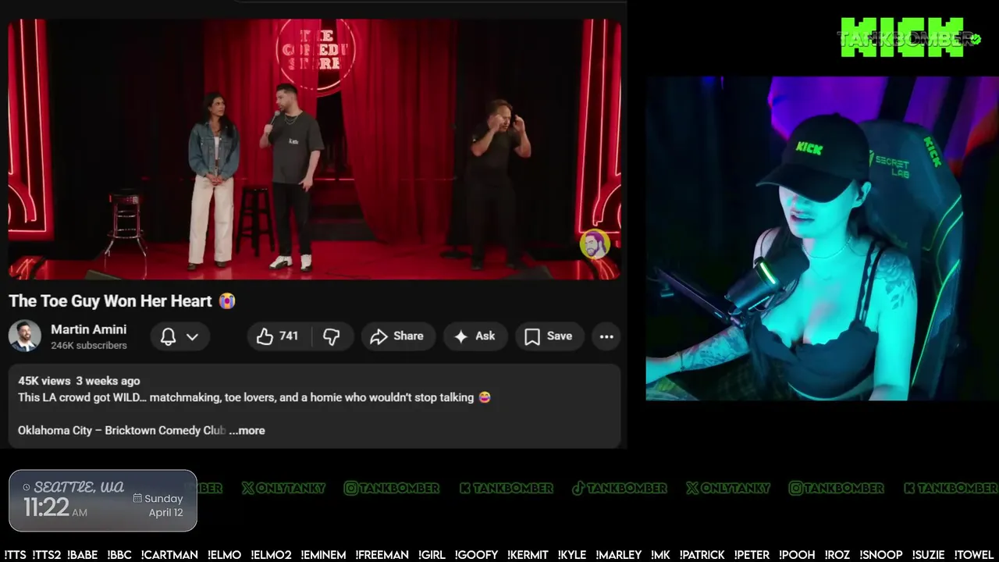The width and height of the screenshot is (999, 562).
Task: Click the !KYLE command in bottom ticker
Action: pyautogui.click(x=572, y=555)
